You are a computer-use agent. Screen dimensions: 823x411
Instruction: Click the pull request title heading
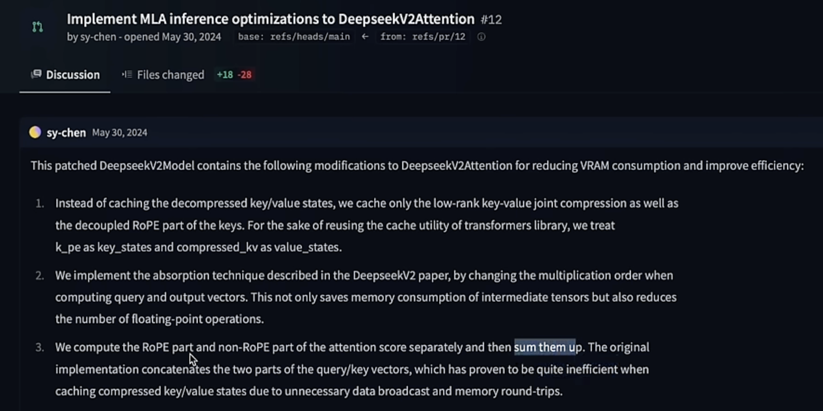pos(270,19)
